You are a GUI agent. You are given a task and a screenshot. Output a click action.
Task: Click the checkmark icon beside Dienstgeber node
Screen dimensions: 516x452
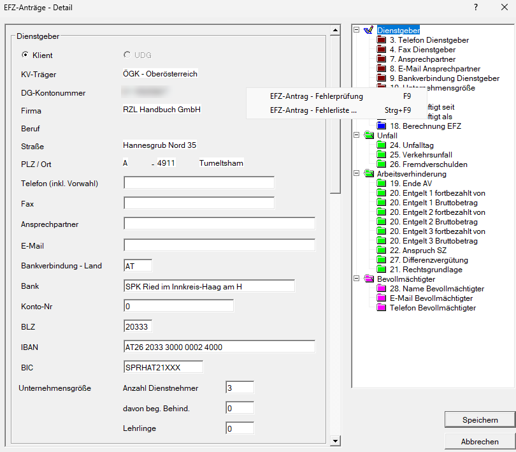[369, 31]
